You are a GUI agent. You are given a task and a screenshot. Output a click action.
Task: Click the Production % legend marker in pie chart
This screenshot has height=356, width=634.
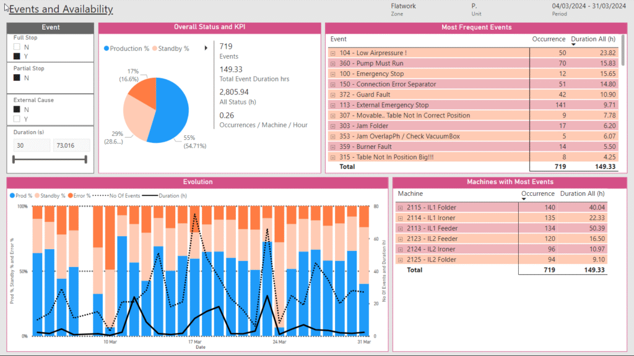coord(107,48)
